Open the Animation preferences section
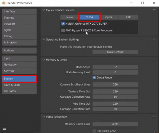Image resolution: width=159 pixels, height=133 pixels. click(x=19, y=42)
